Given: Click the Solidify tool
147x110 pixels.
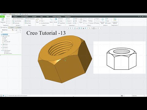Looking at the screenshot, I should (x=96, y=23).
